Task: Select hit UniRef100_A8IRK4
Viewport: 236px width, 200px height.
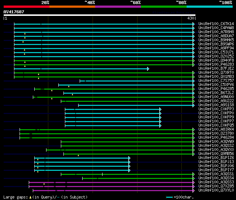Action: pyautogui.click(x=216, y=130)
